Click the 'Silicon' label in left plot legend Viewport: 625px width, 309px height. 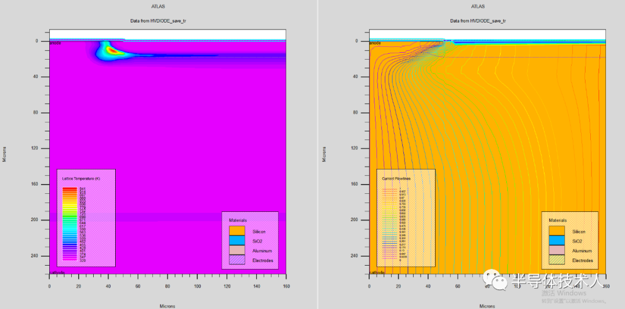click(259, 231)
